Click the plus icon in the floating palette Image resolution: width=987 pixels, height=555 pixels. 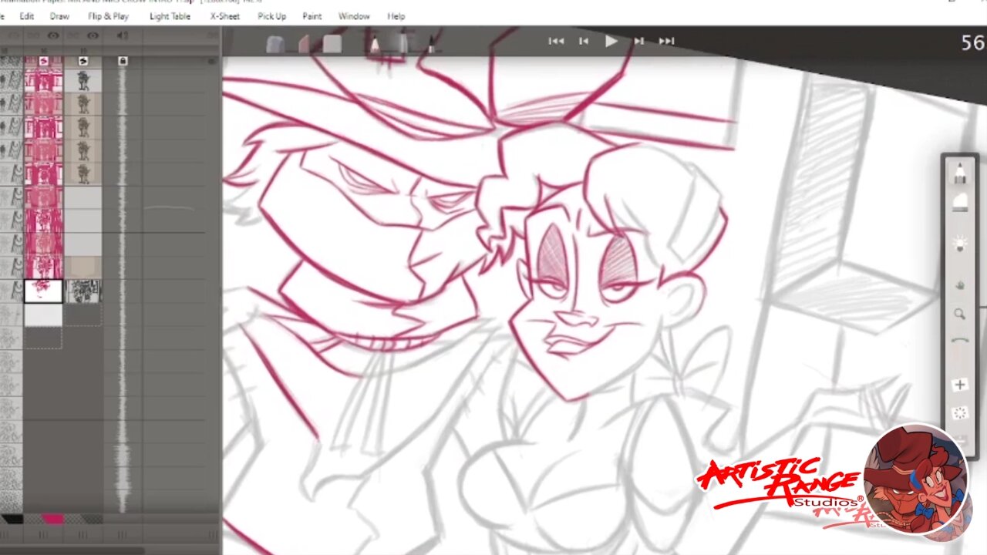point(960,385)
